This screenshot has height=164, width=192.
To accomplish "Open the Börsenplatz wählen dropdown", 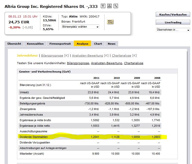I will click(x=80, y=27).
